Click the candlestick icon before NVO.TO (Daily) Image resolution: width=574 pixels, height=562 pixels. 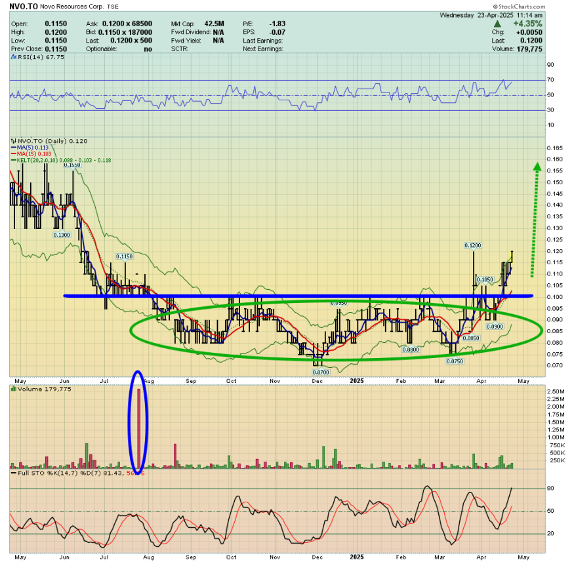point(14,141)
